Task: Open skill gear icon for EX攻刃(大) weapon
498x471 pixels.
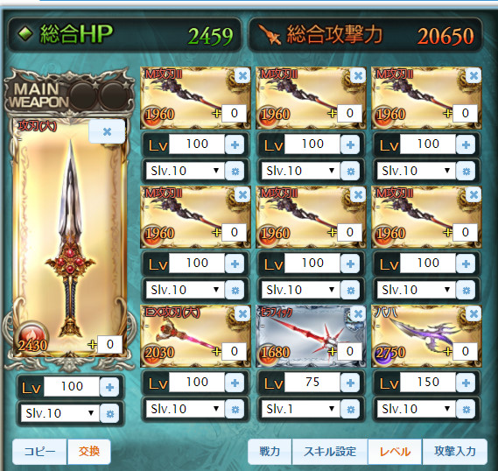Action: pyautogui.click(x=235, y=409)
